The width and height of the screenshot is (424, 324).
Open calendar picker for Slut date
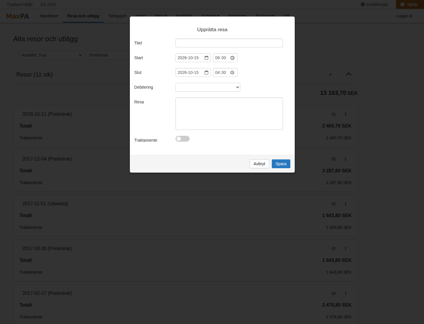pos(206,72)
